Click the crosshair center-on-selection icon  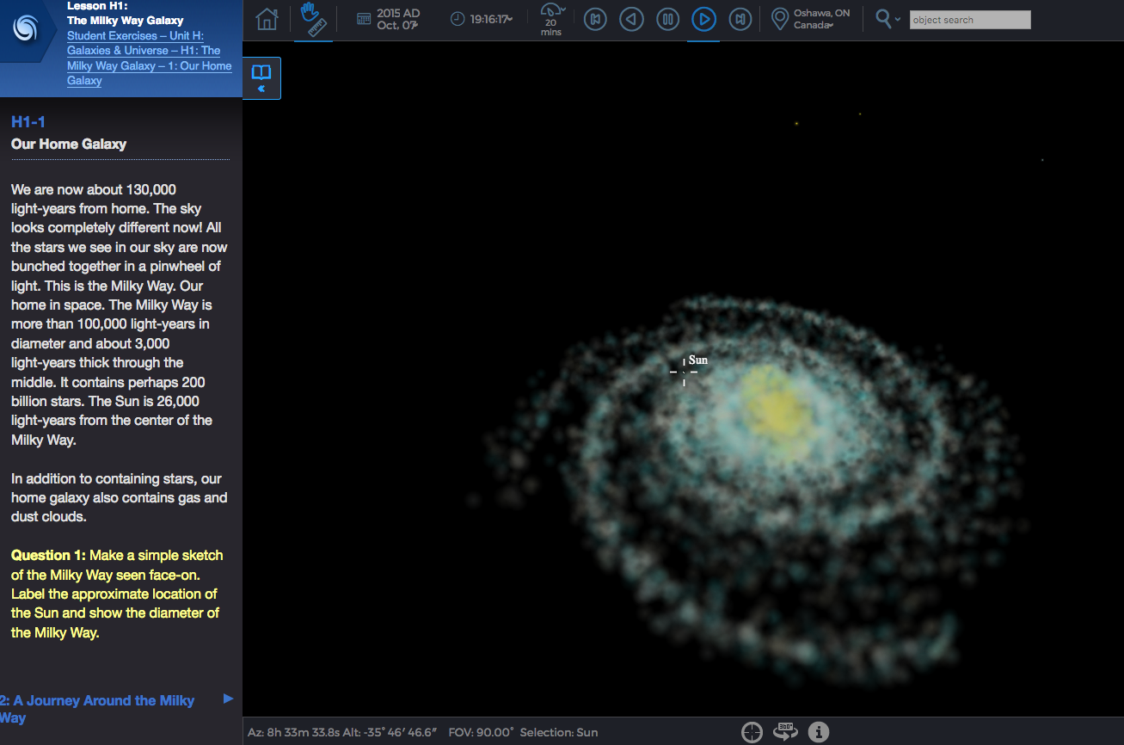tap(752, 732)
